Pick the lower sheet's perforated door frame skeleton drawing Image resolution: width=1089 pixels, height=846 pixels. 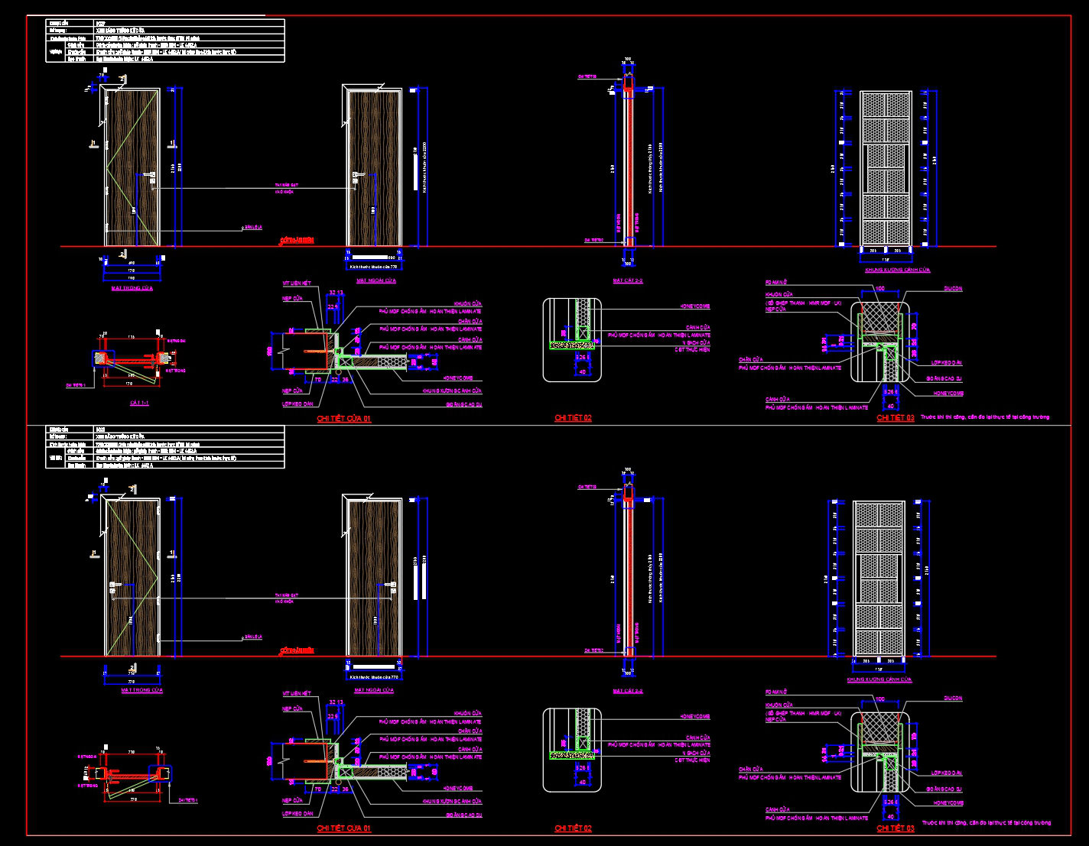[x=879, y=579]
